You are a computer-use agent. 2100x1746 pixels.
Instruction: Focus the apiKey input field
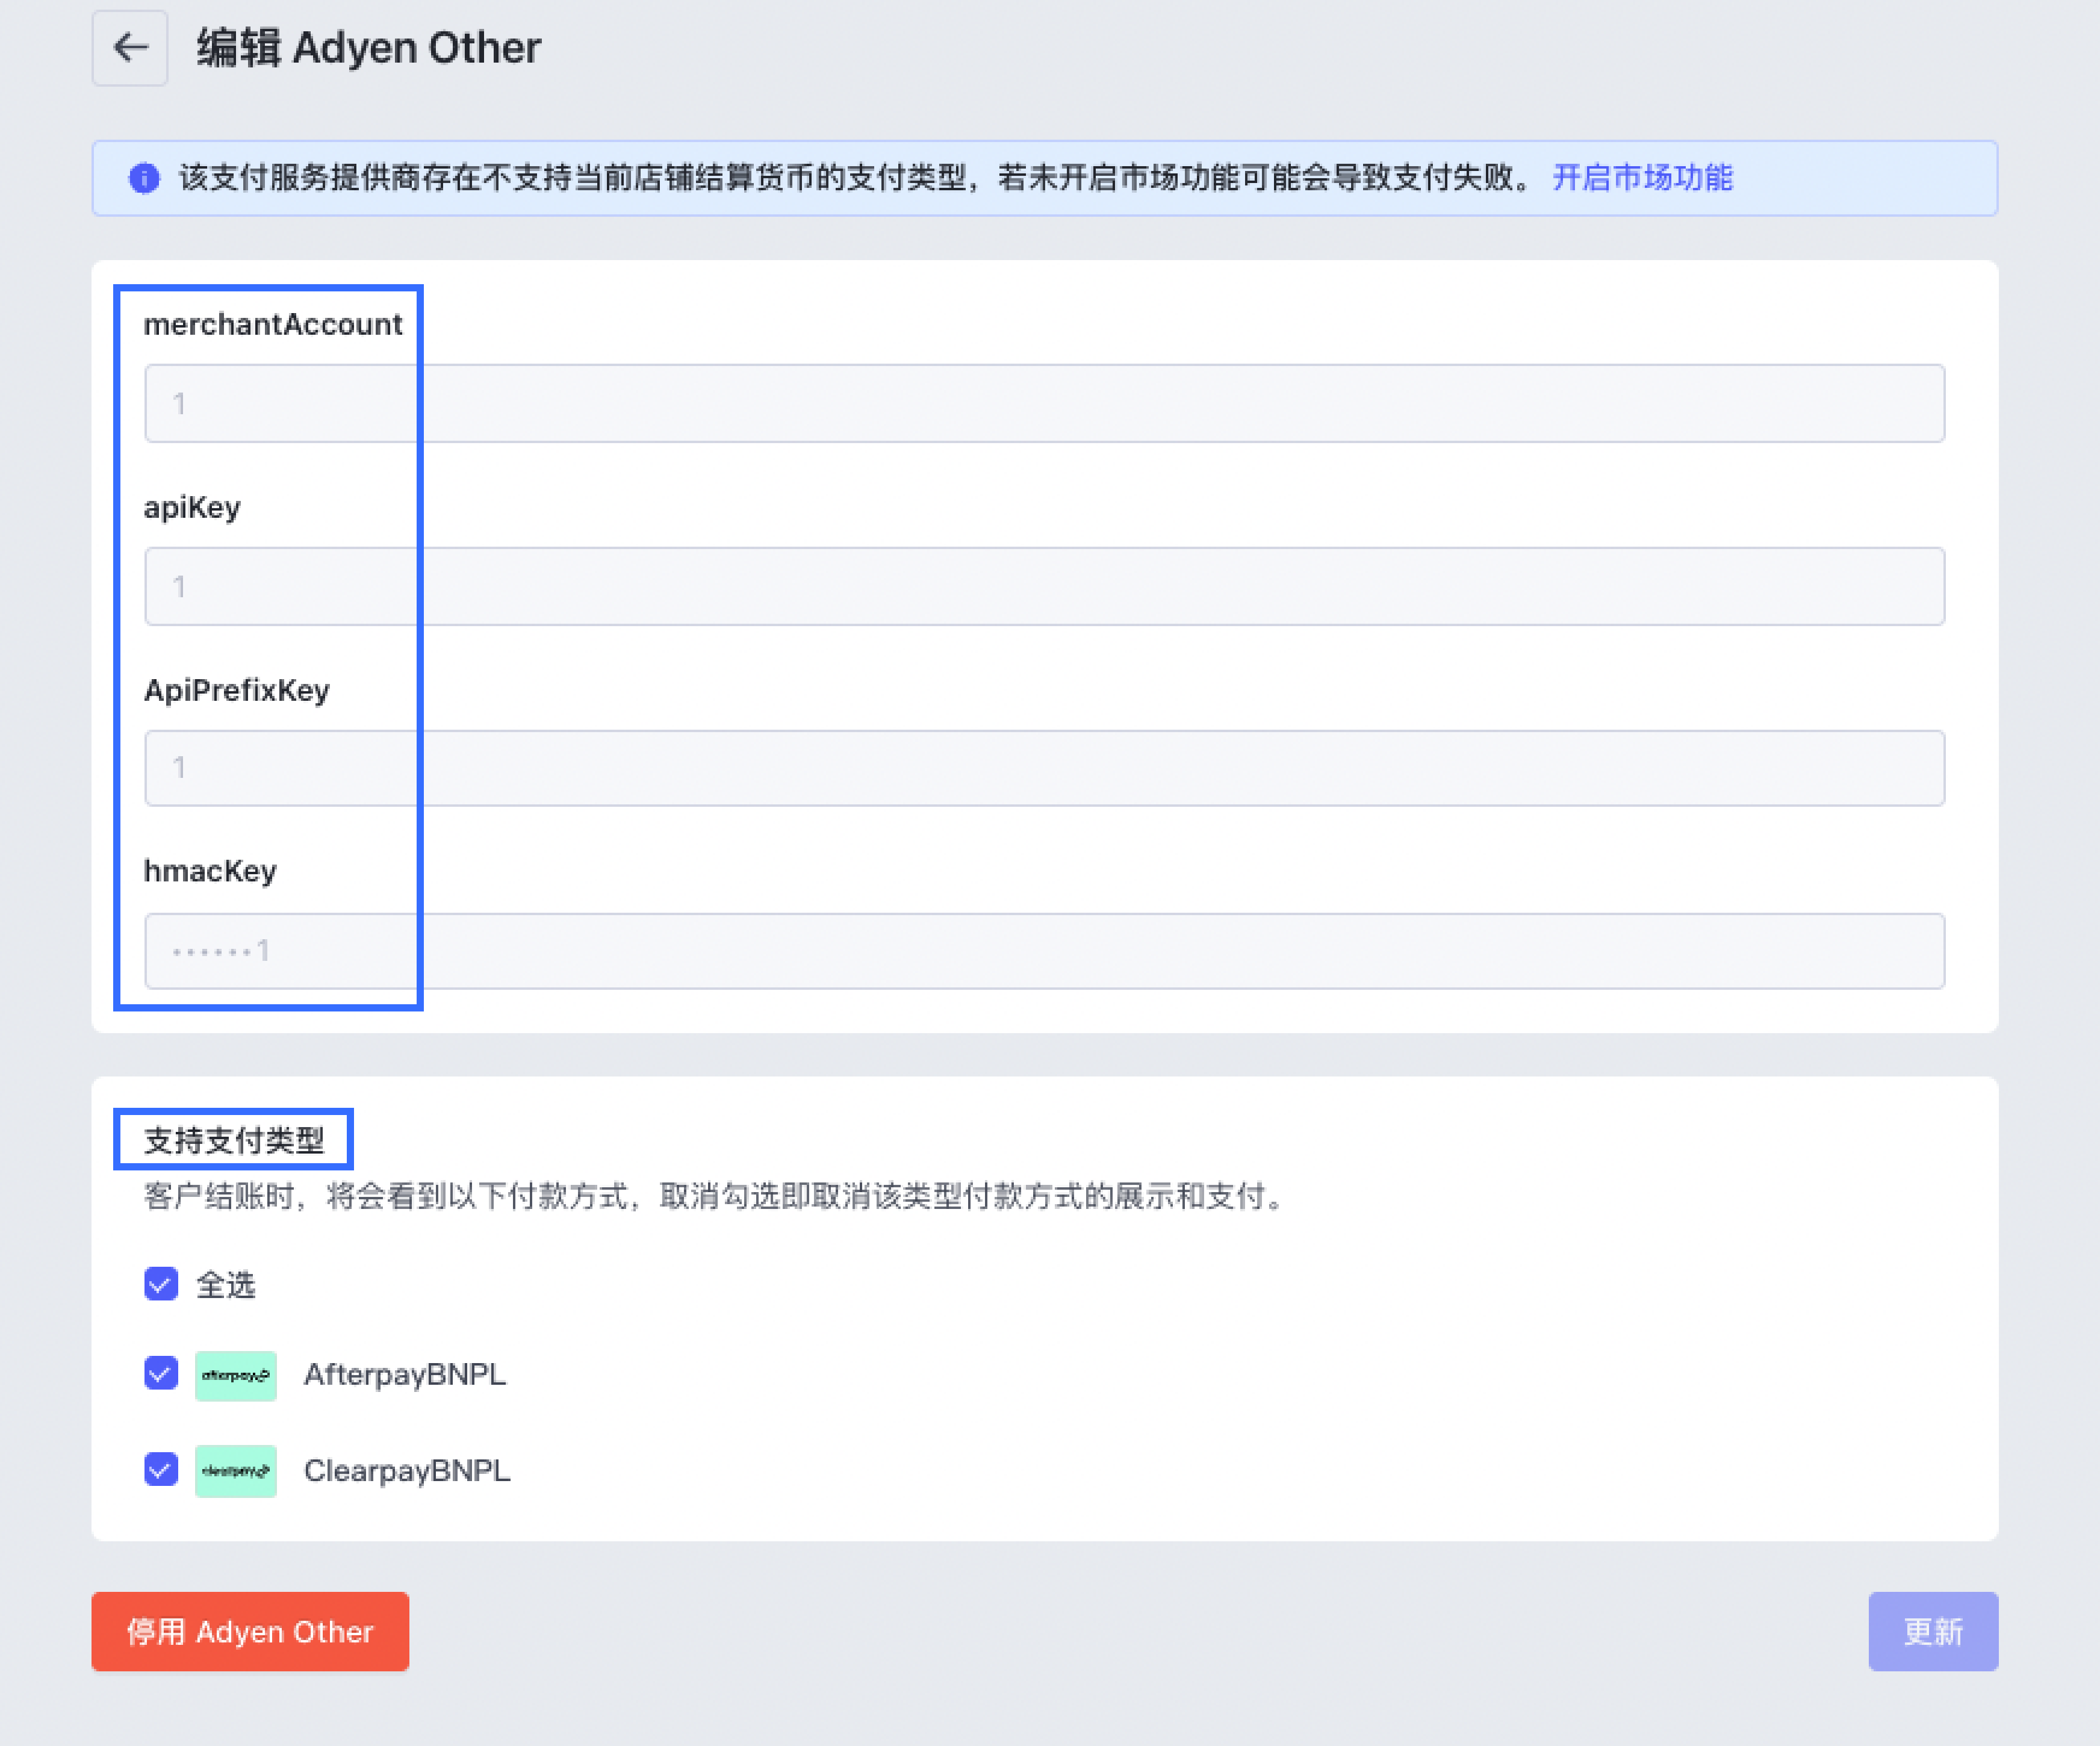[1044, 586]
